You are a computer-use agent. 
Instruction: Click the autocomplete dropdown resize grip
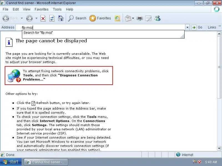coord(182,36)
